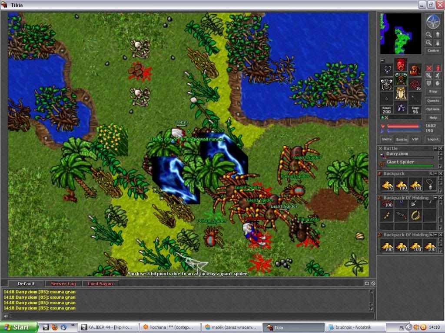Image resolution: width=445 pixels, height=333 pixels.
Task: Select the empty ring equipment slot
Action: click(386, 99)
